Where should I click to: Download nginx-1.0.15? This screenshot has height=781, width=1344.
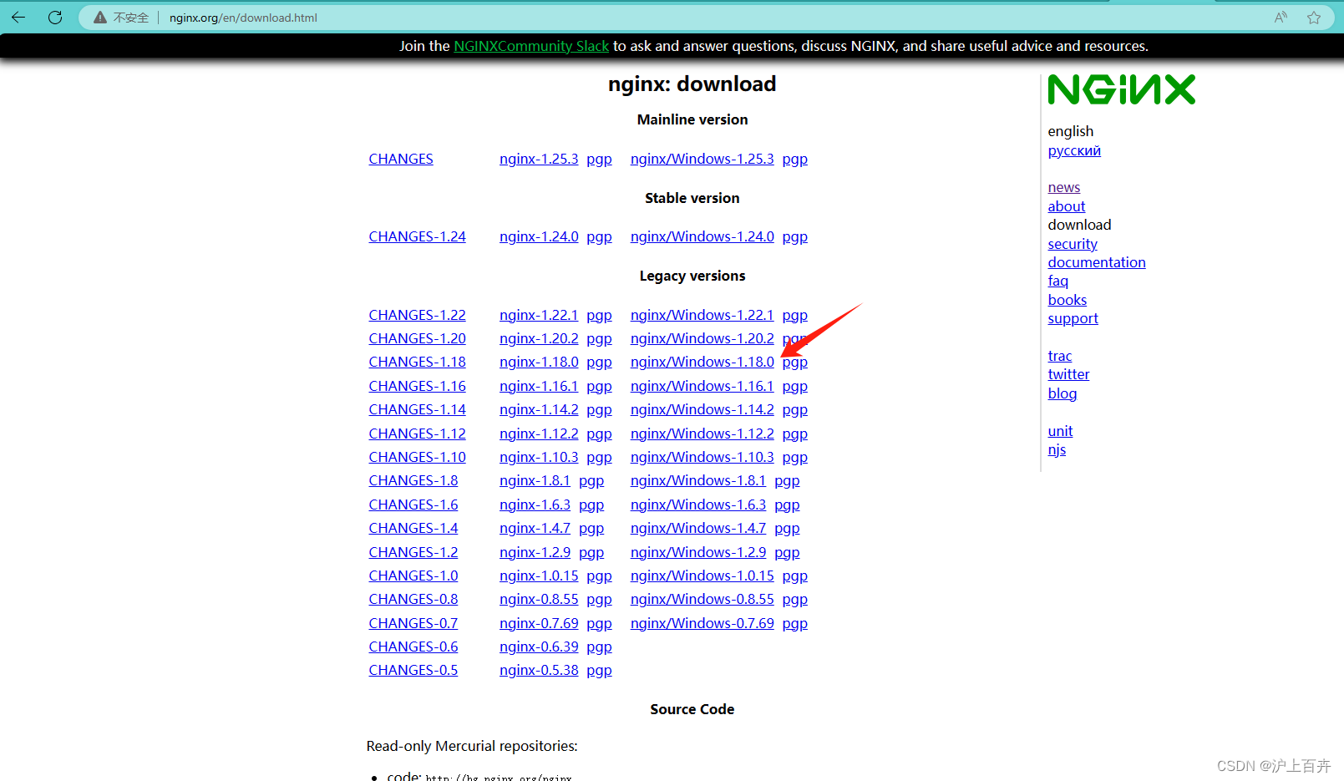coord(539,576)
